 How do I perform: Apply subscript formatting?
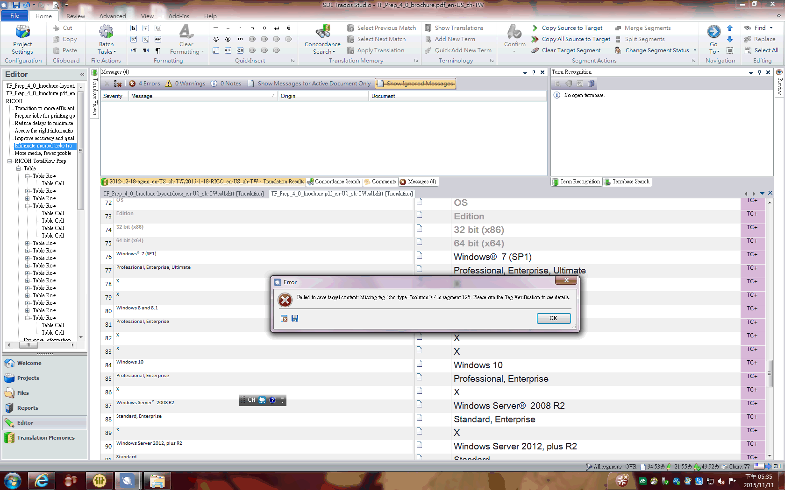coord(146,39)
